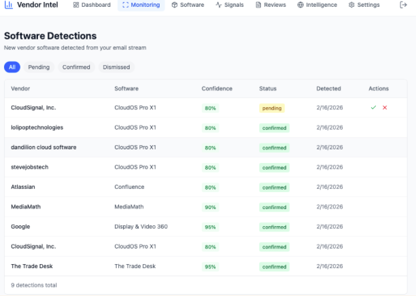Filter detections by Dismissed

point(116,67)
